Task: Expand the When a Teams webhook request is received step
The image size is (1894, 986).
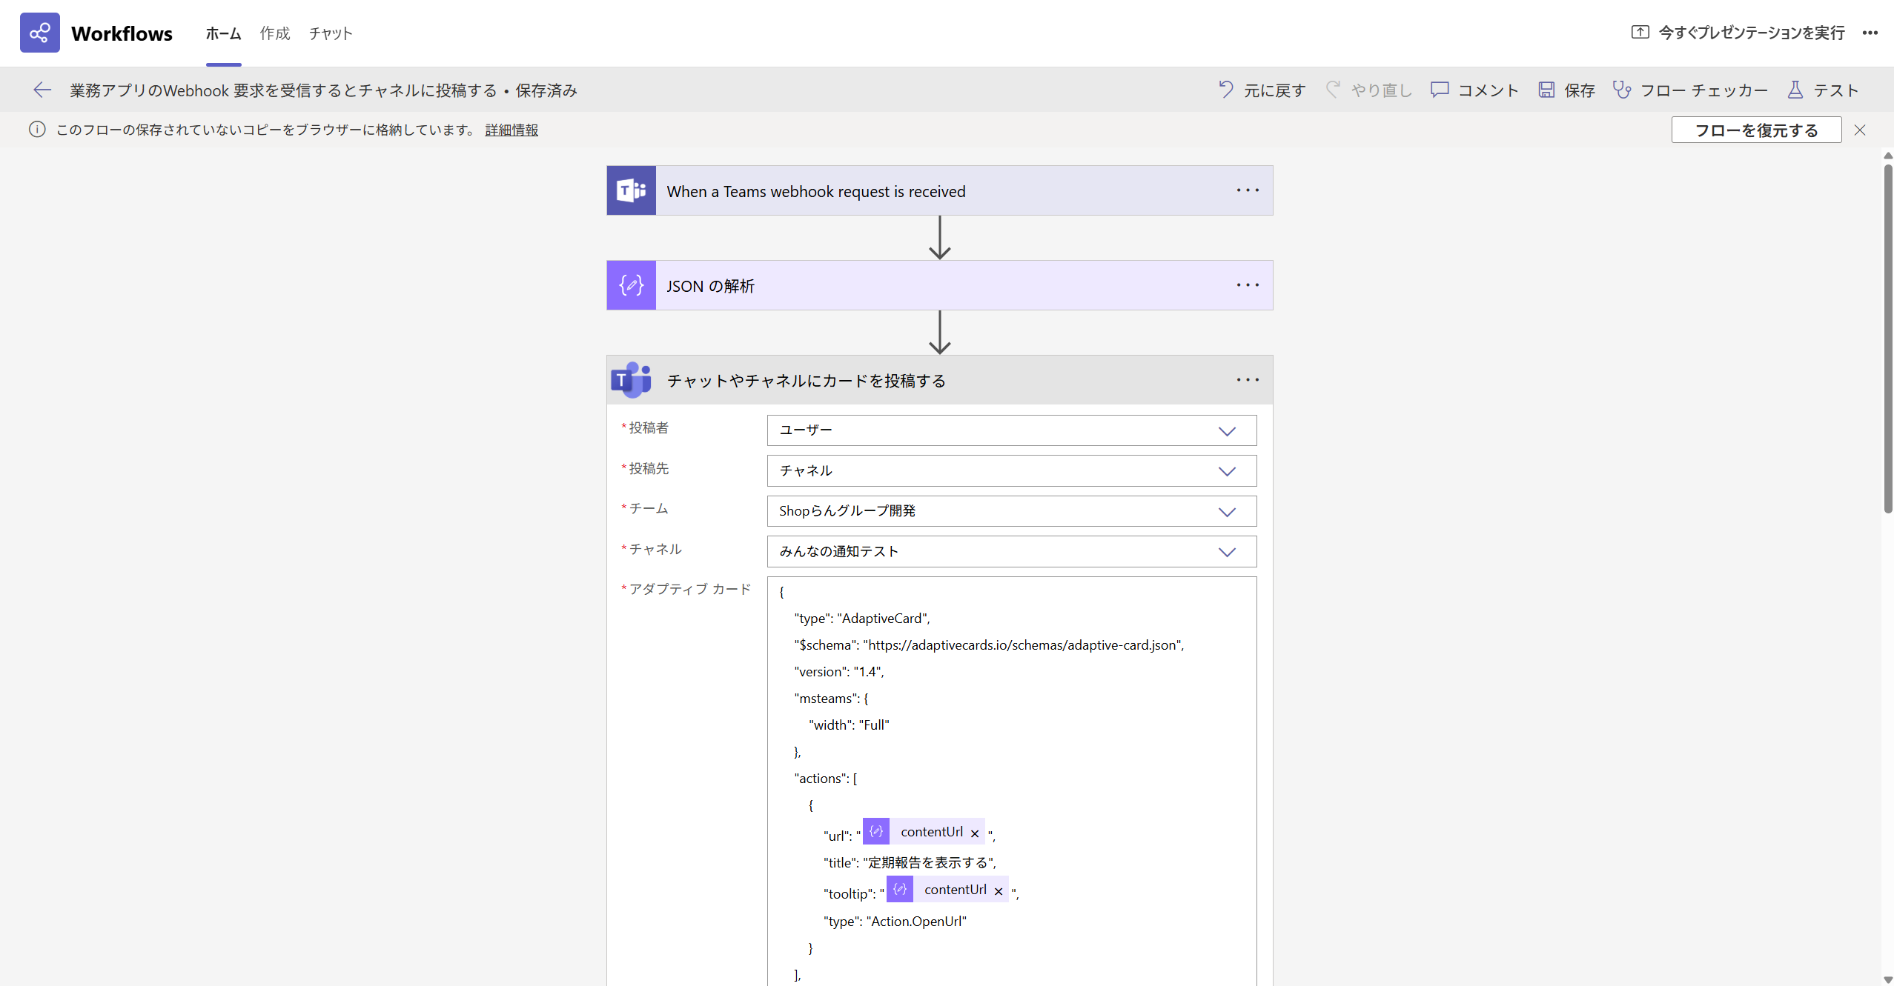Action: click(940, 190)
